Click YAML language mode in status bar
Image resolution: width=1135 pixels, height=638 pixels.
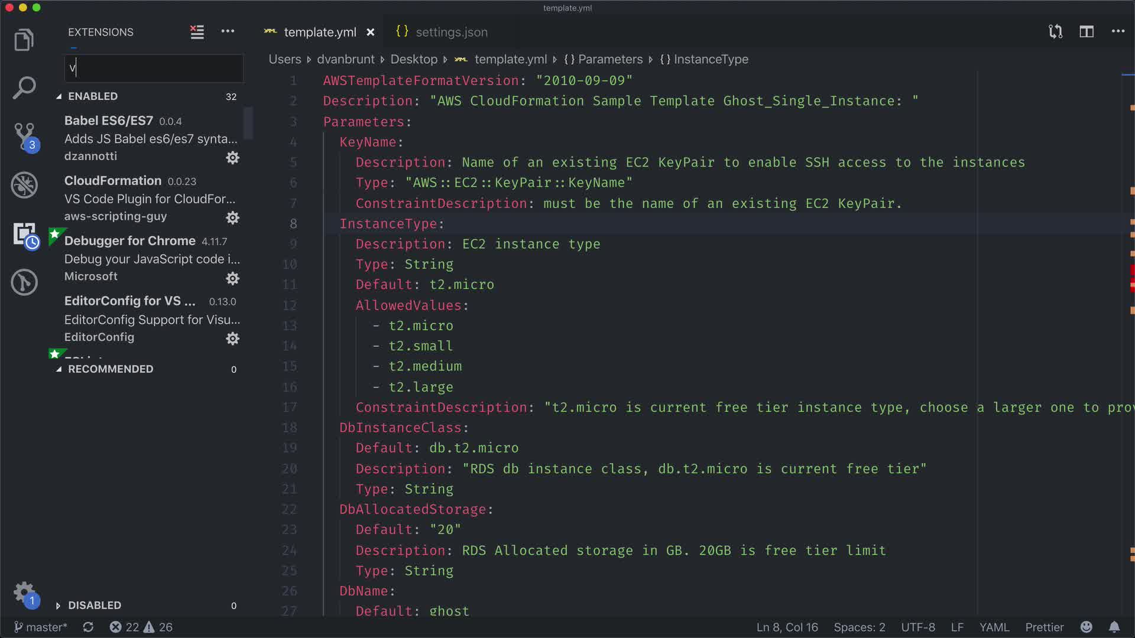click(994, 627)
